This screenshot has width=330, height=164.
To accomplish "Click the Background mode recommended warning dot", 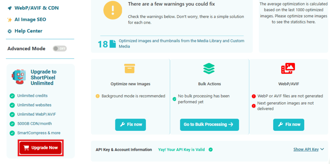I will tap(98, 96).
